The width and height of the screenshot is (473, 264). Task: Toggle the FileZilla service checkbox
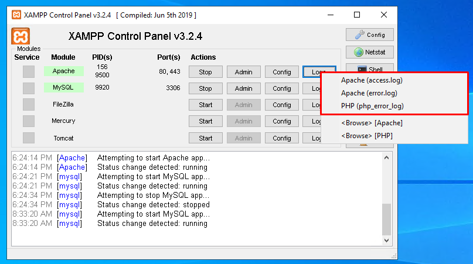click(29, 105)
